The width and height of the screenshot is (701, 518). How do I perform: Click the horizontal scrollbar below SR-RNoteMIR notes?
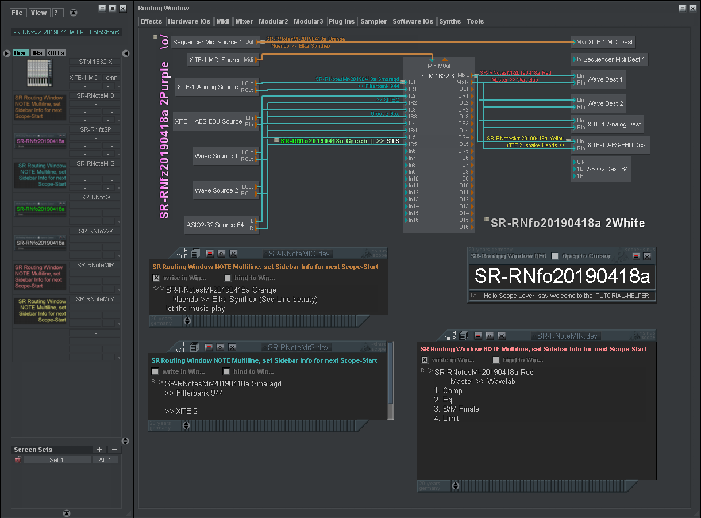pos(540,486)
